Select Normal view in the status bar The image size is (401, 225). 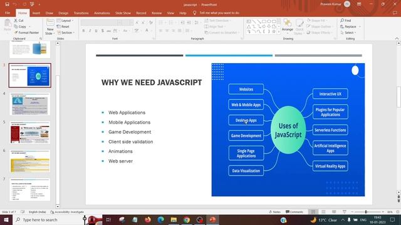click(x=313, y=212)
